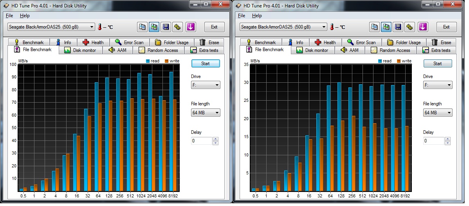This screenshot has width=469, height=206.
Task: Click floppy disk save icon in right window
Action: coord(398,27)
